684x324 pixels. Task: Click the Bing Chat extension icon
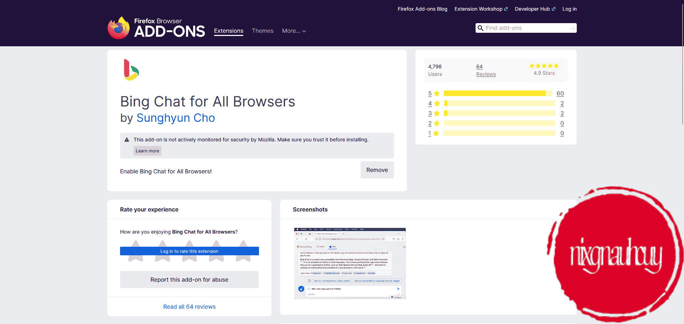(131, 70)
